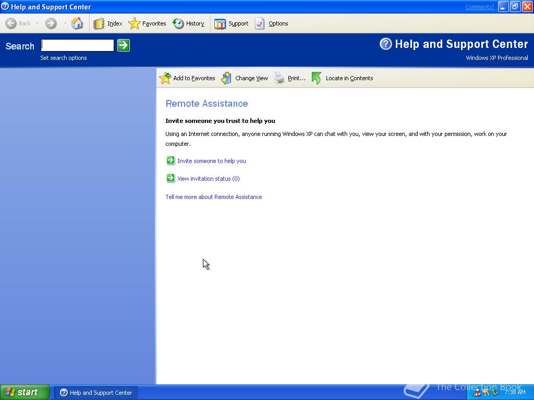Click Locate in Contents label
The height and width of the screenshot is (400, 534).
click(x=349, y=78)
